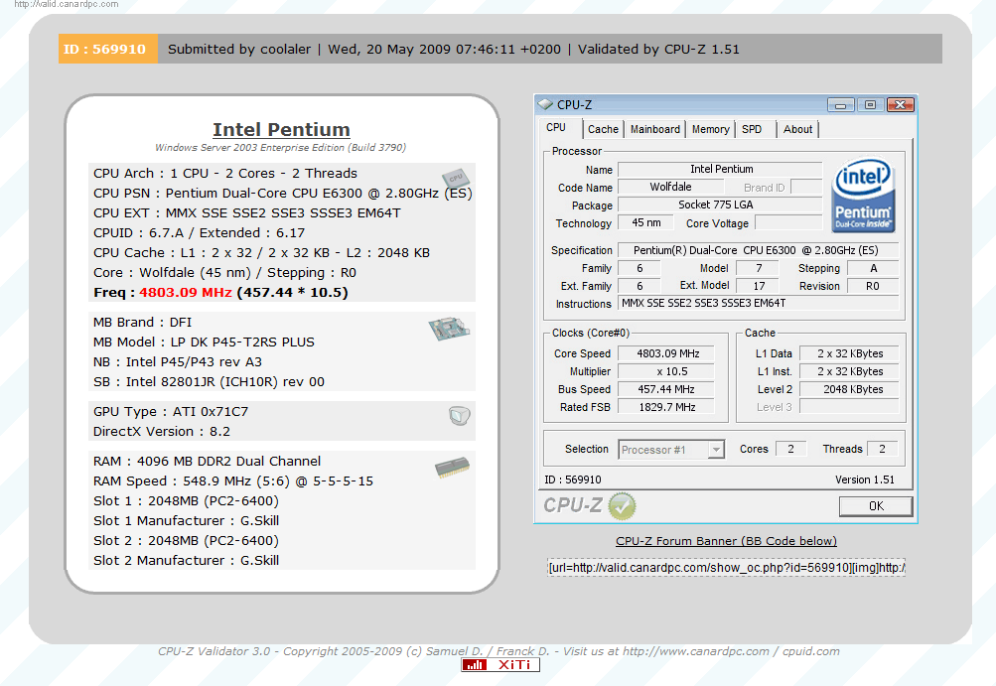
Task: Click the orange ID : 569910 badge
Action: 108,49
